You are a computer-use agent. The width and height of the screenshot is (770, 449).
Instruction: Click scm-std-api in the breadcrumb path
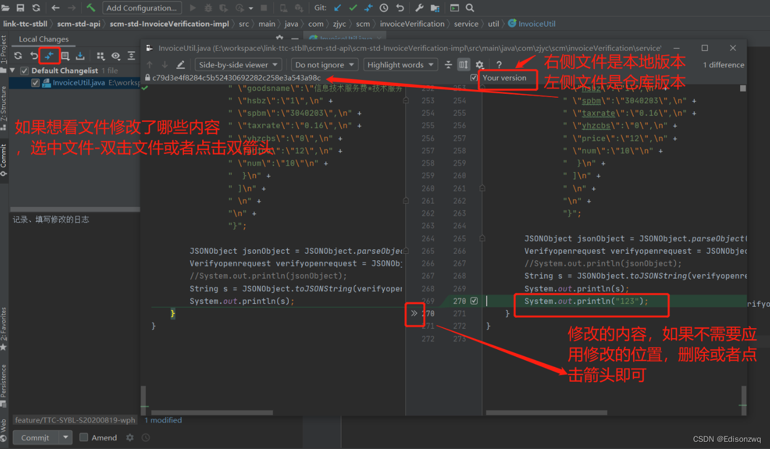80,24
